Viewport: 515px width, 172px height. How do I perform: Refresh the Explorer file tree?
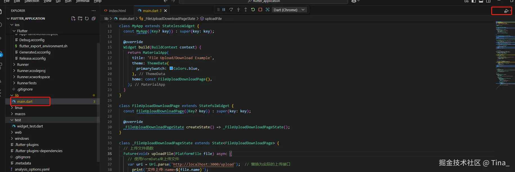87,18
